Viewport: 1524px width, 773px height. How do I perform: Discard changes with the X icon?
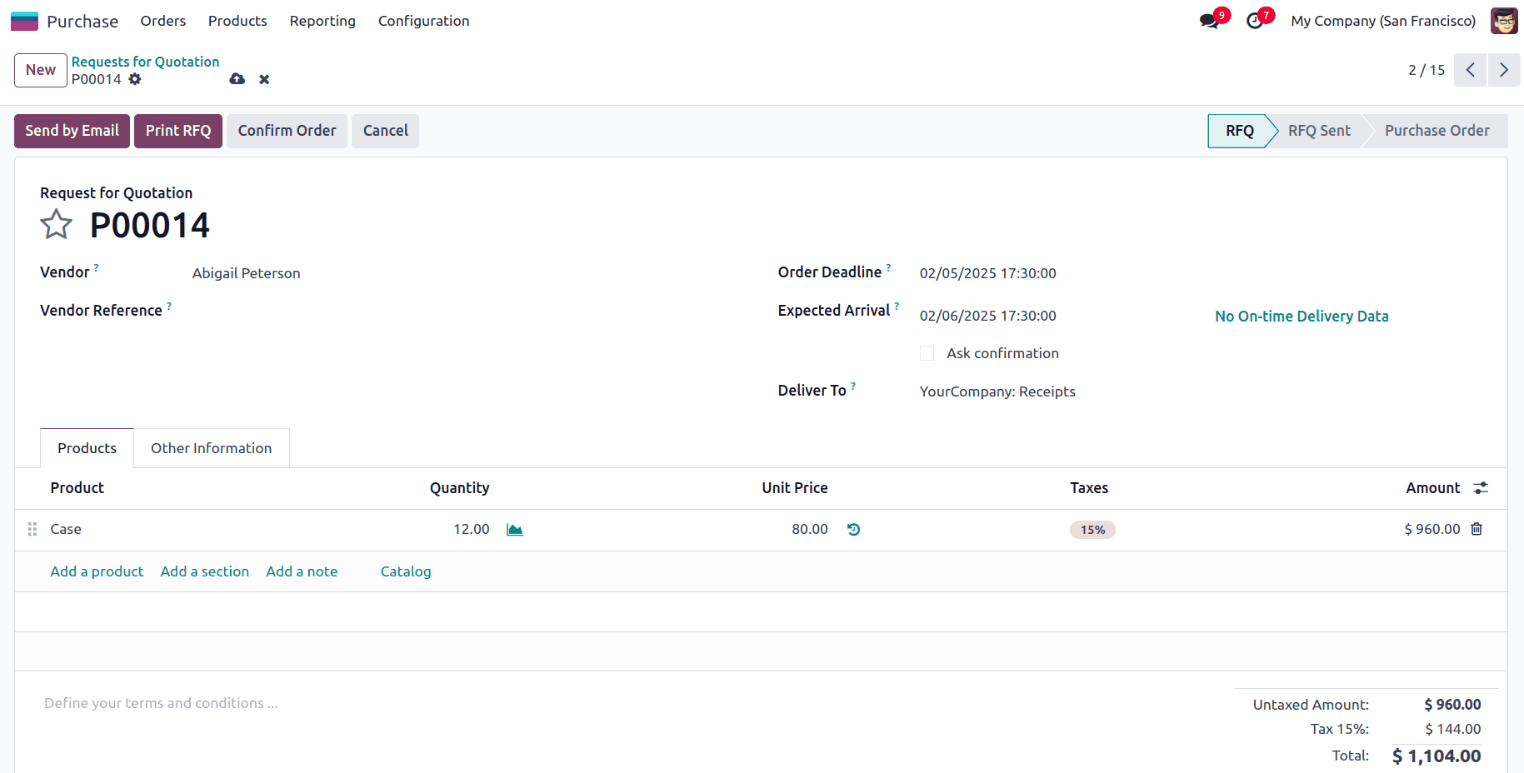tap(264, 79)
